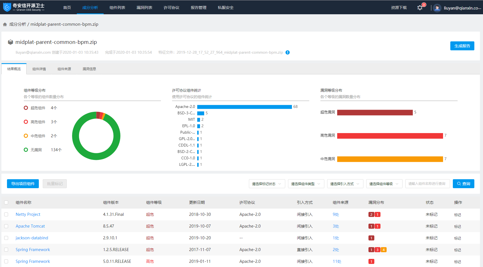Click the blue info icon beside feature file
Image resolution: width=483 pixels, height=267 pixels.
(x=287, y=53)
